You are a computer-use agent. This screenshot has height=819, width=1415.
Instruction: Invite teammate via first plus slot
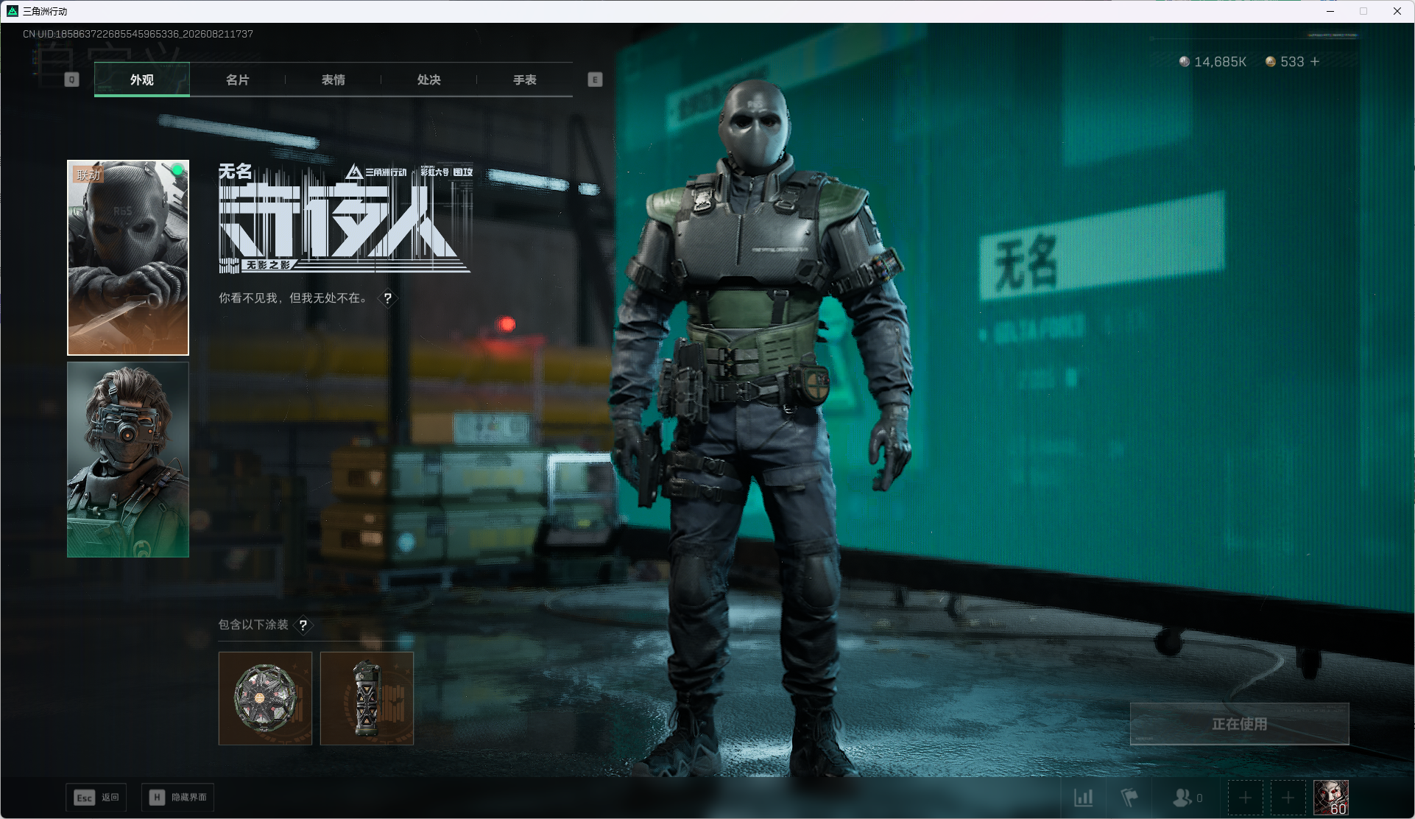tap(1245, 798)
